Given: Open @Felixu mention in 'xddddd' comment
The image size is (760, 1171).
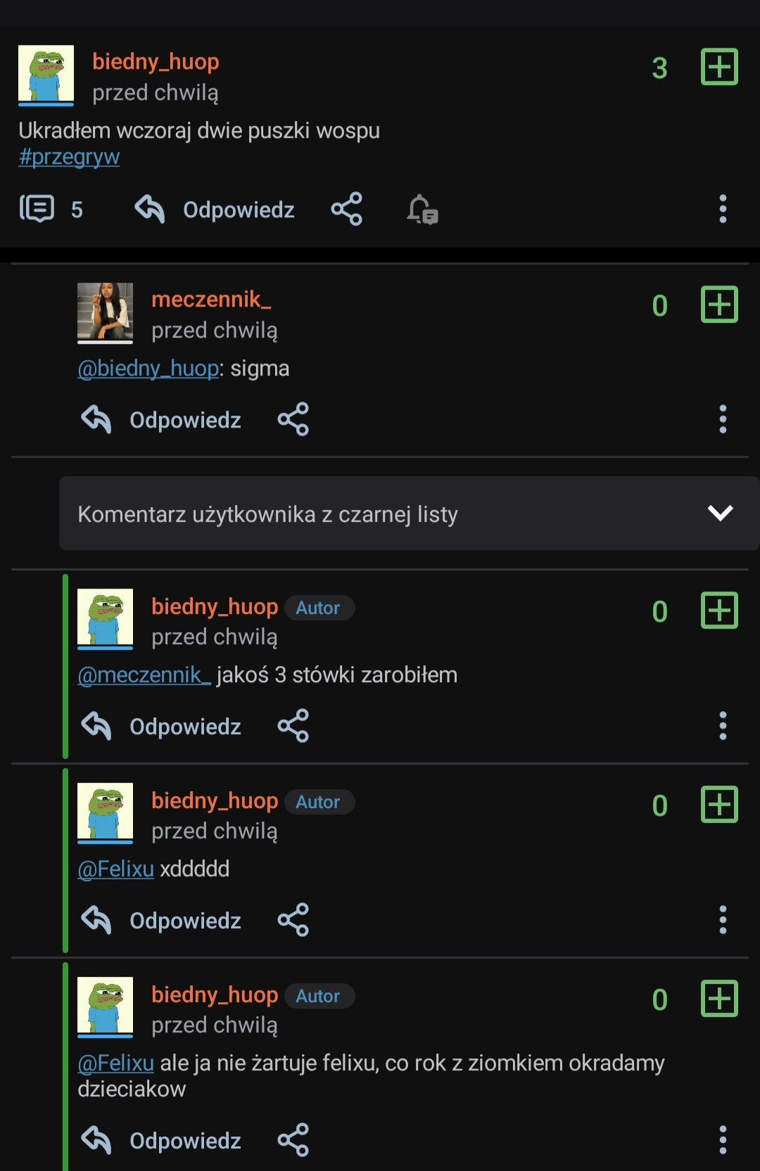Looking at the screenshot, I should point(115,869).
